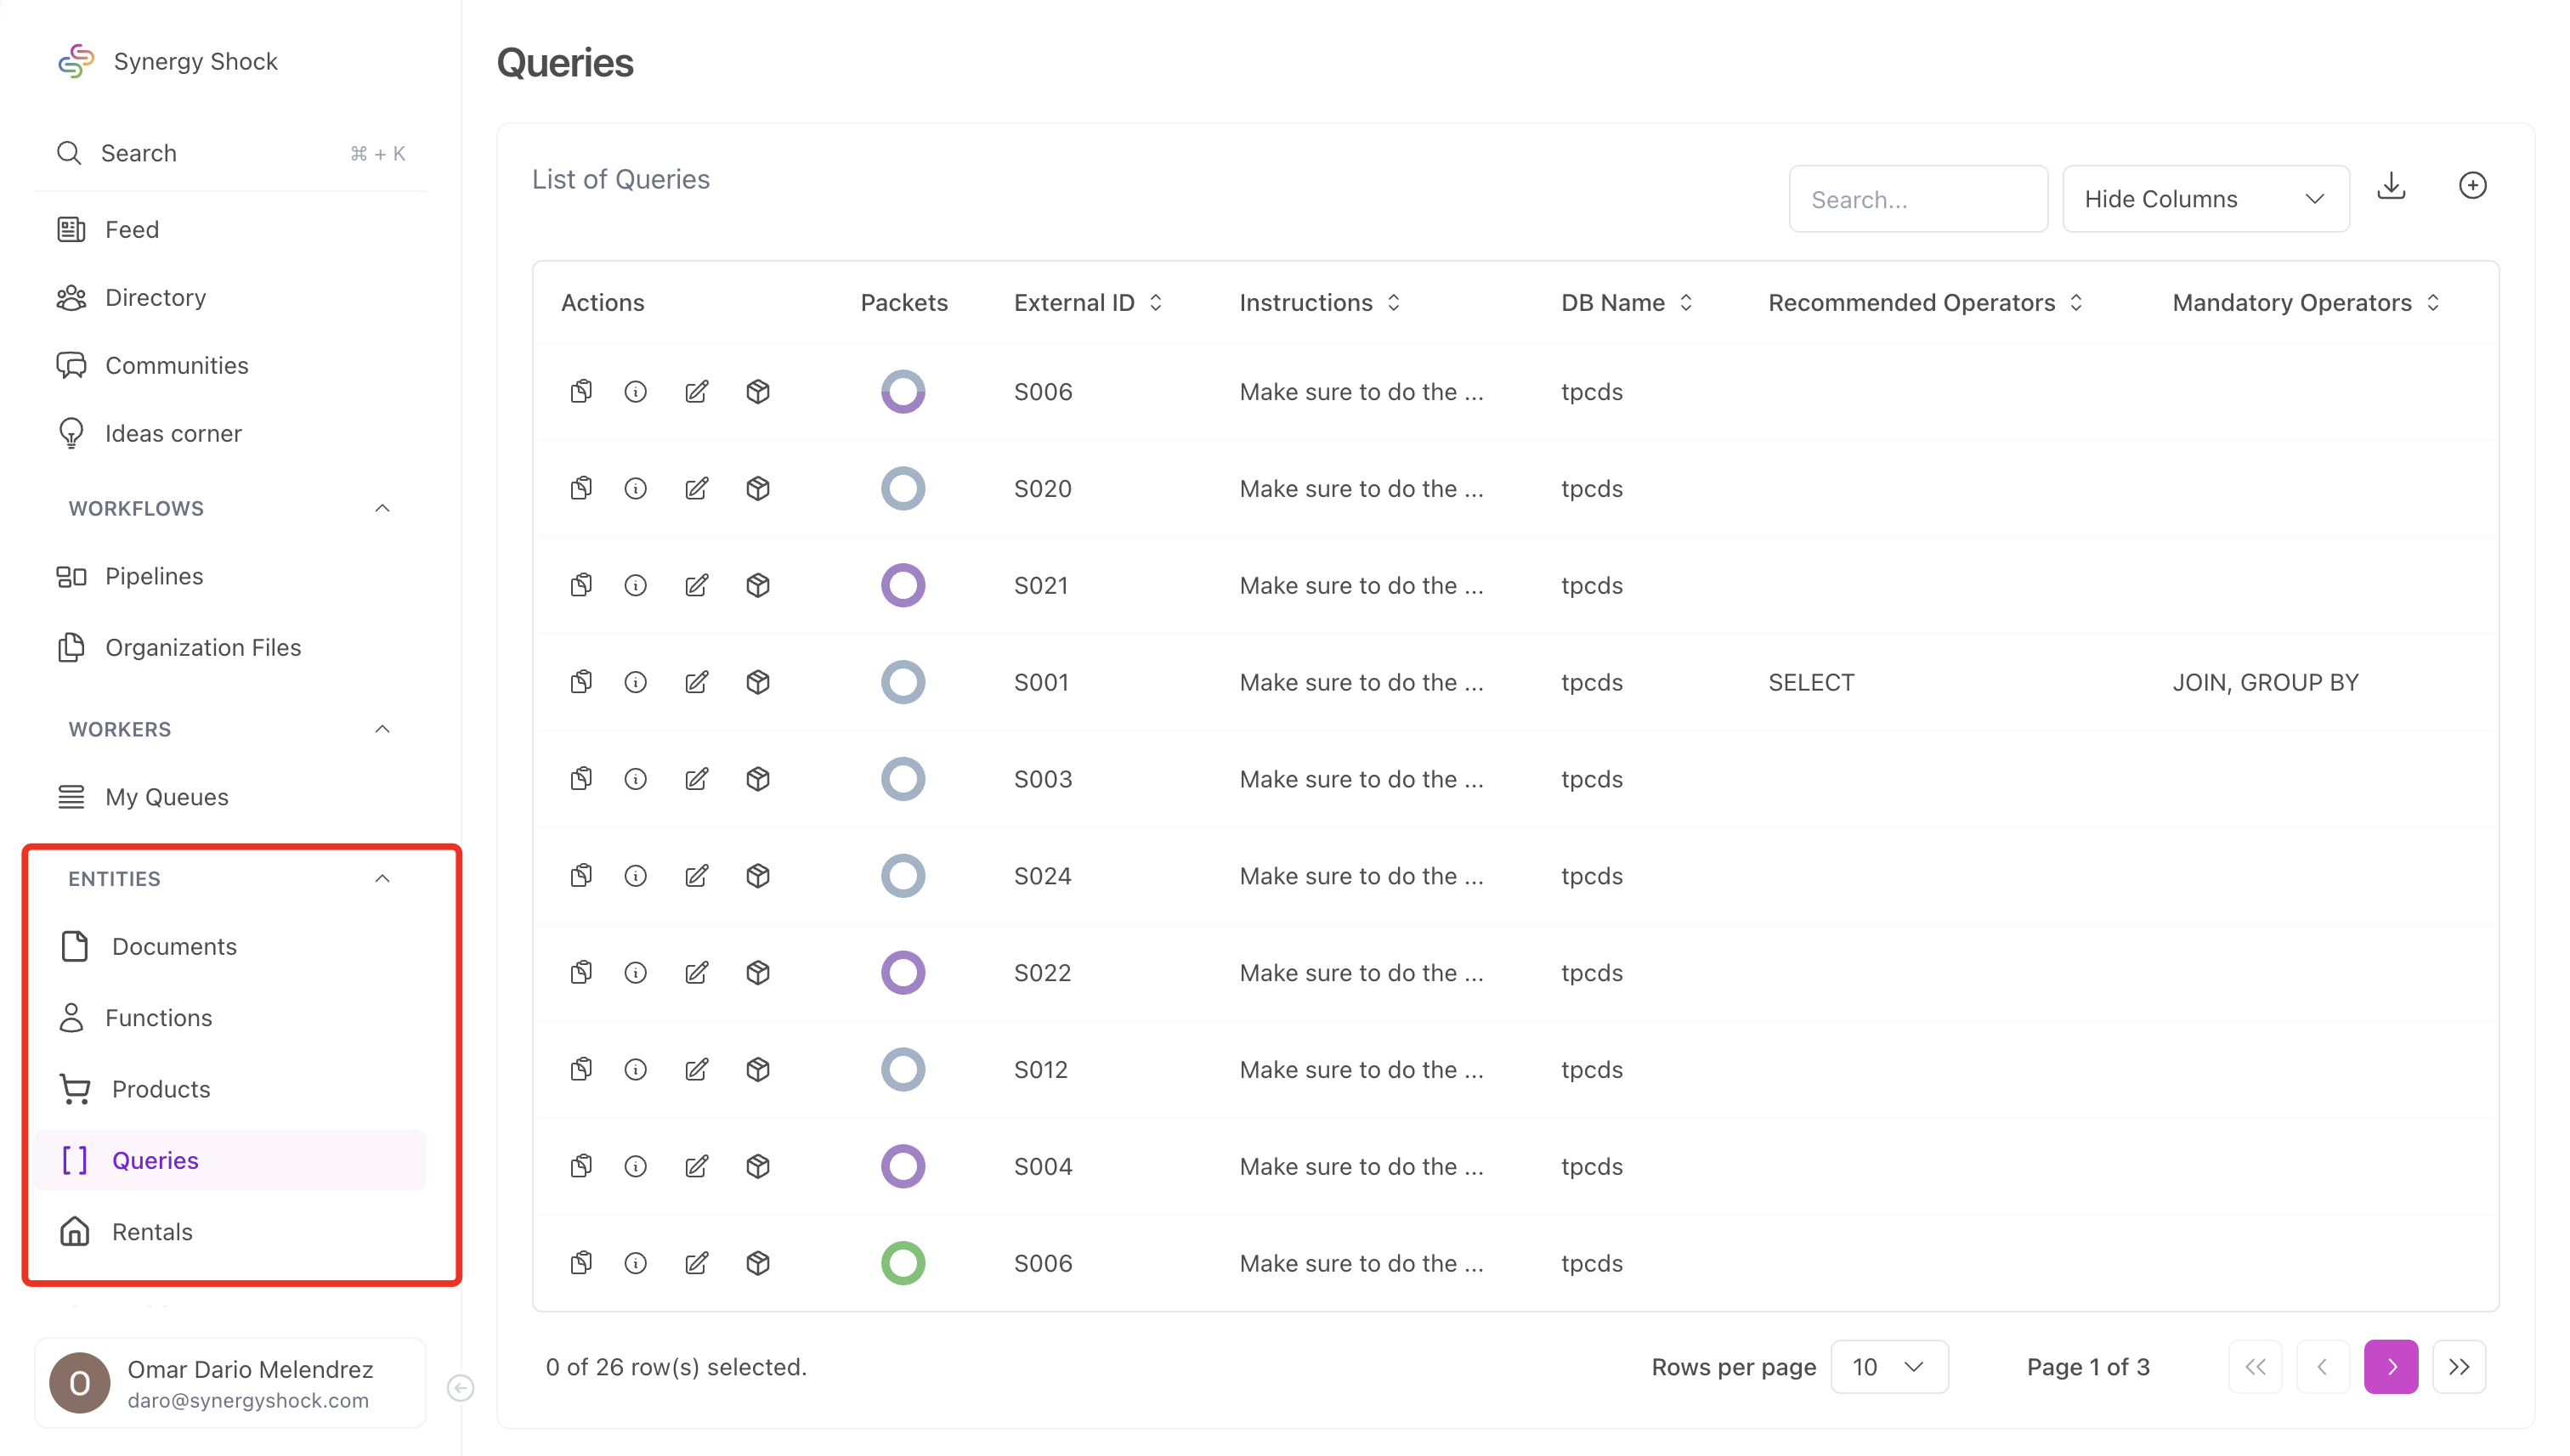
Task: Open Pipelines in the sidebar
Action: [230, 576]
